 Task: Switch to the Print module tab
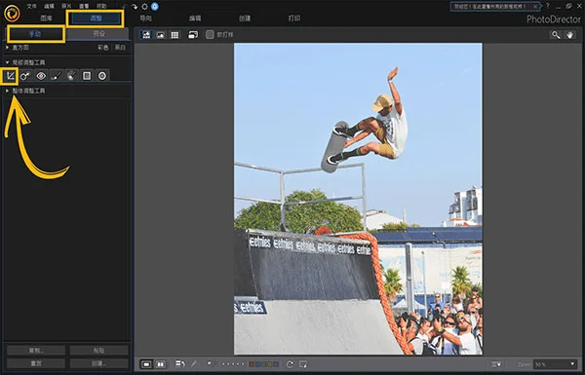tap(294, 19)
